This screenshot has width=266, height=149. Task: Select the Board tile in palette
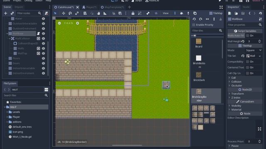point(199,43)
